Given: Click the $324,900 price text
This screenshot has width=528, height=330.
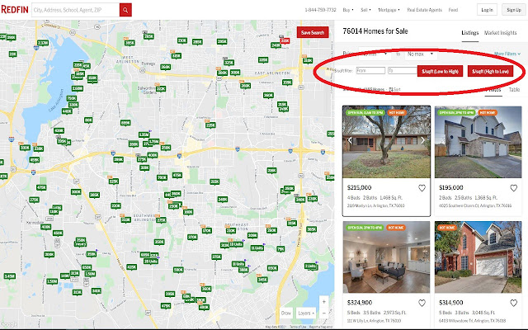Looking at the screenshot, I should point(359,303).
